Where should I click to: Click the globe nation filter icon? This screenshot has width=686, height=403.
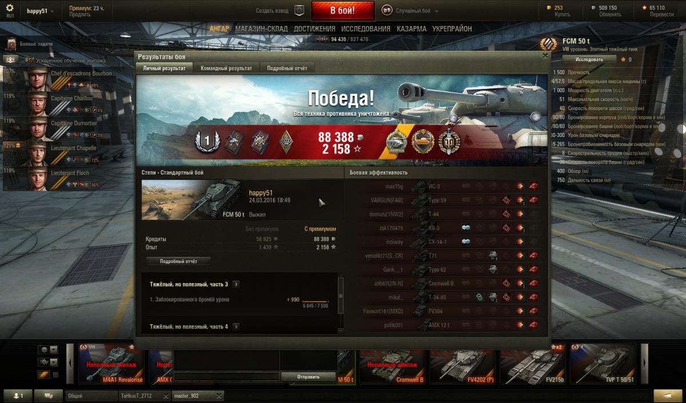pyautogui.click(x=43, y=349)
